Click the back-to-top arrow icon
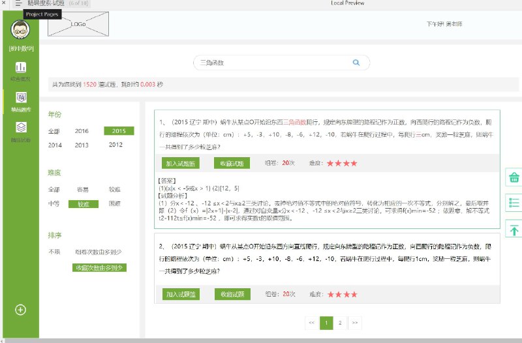The width and height of the screenshot is (522, 343). pos(514,230)
